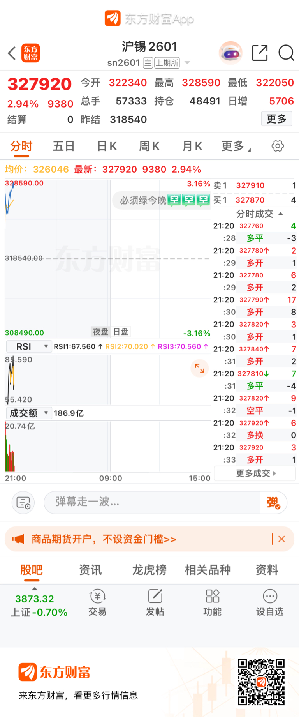The height and width of the screenshot is (717, 299).
Task: Switch to 周K chart tab
Action: click(149, 146)
